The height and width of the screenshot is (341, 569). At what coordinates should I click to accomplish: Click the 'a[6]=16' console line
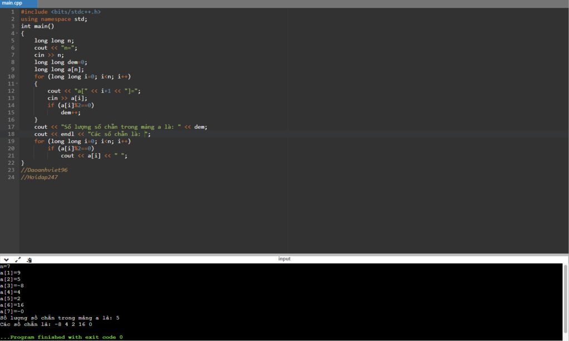12,305
